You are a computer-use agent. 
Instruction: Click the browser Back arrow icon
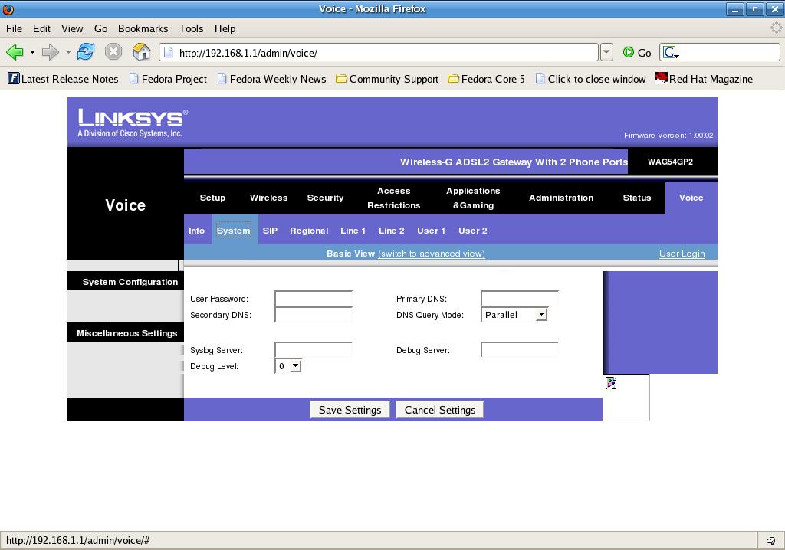[15, 52]
